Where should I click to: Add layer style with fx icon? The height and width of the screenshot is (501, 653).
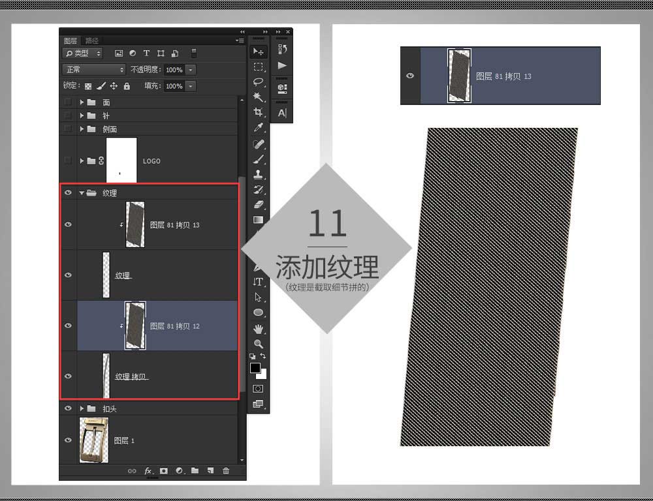click(148, 470)
